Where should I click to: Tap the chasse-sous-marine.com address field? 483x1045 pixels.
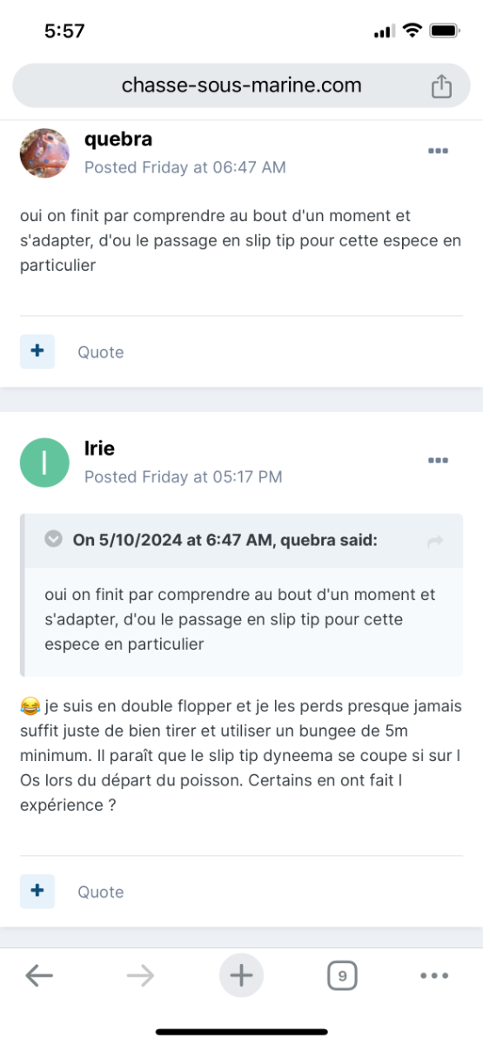pyautogui.click(x=241, y=85)
